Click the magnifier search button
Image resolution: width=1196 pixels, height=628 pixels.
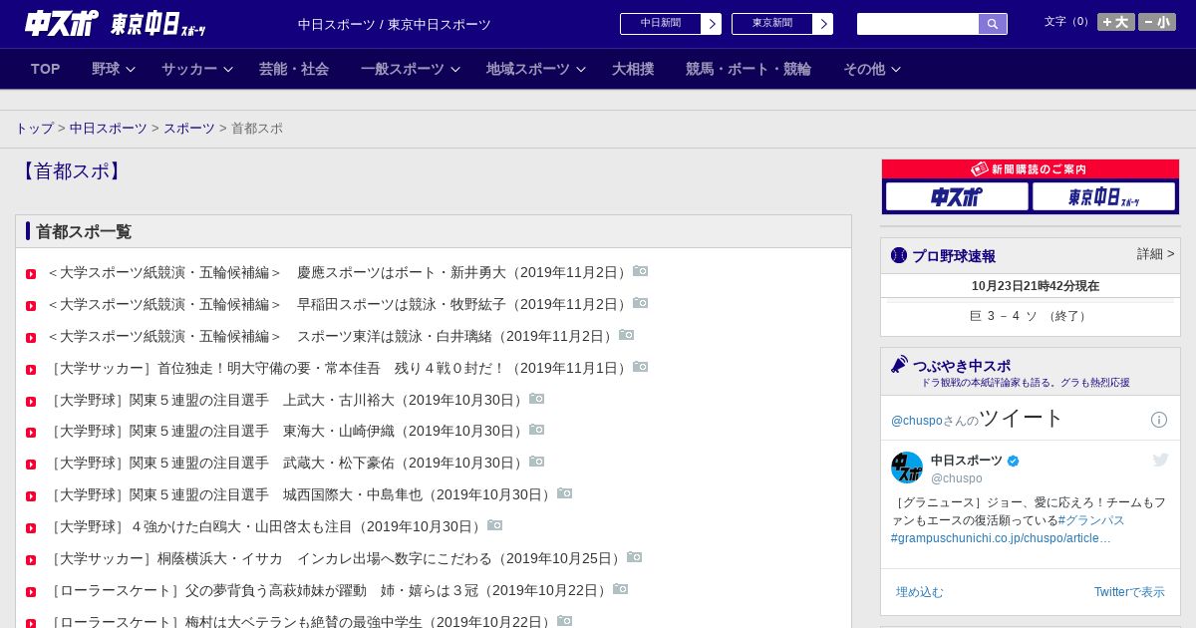993,24
